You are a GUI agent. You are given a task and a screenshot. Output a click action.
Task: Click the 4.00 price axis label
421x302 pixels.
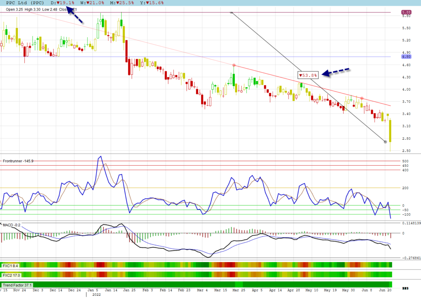pyautogui.click(x=406, y=90)
